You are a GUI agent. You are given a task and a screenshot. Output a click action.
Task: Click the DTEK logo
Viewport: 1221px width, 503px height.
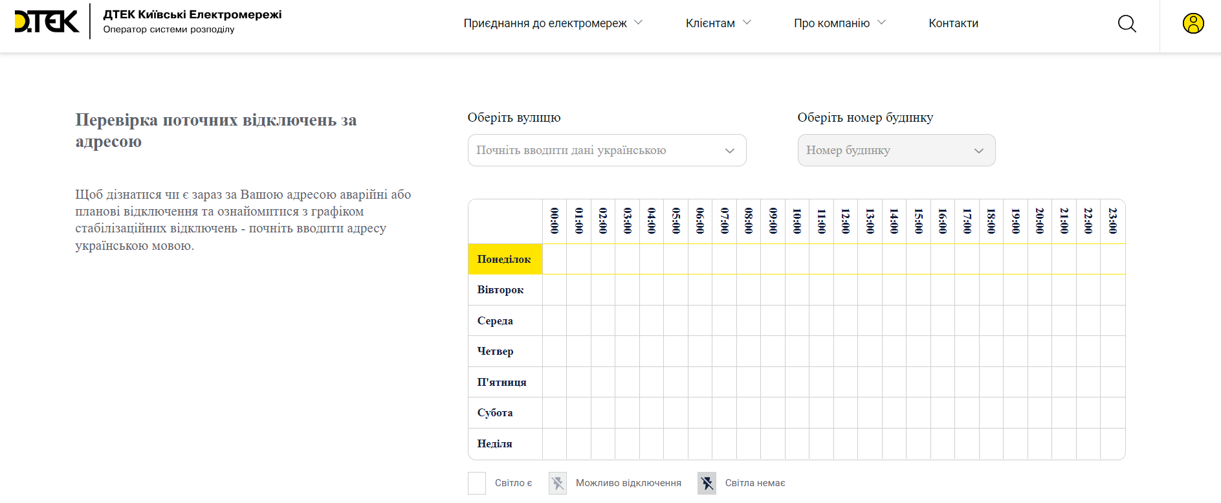coord(47,21)
